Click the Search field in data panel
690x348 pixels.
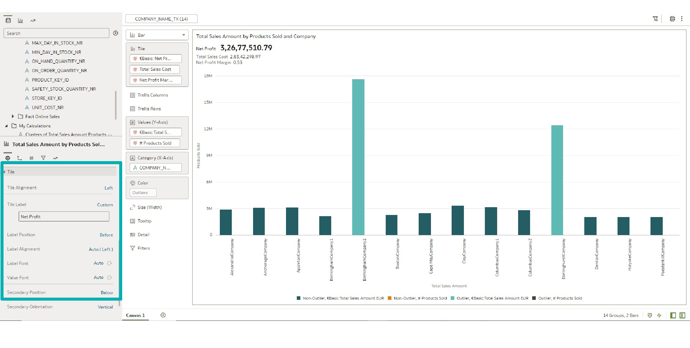click(56, 33)
